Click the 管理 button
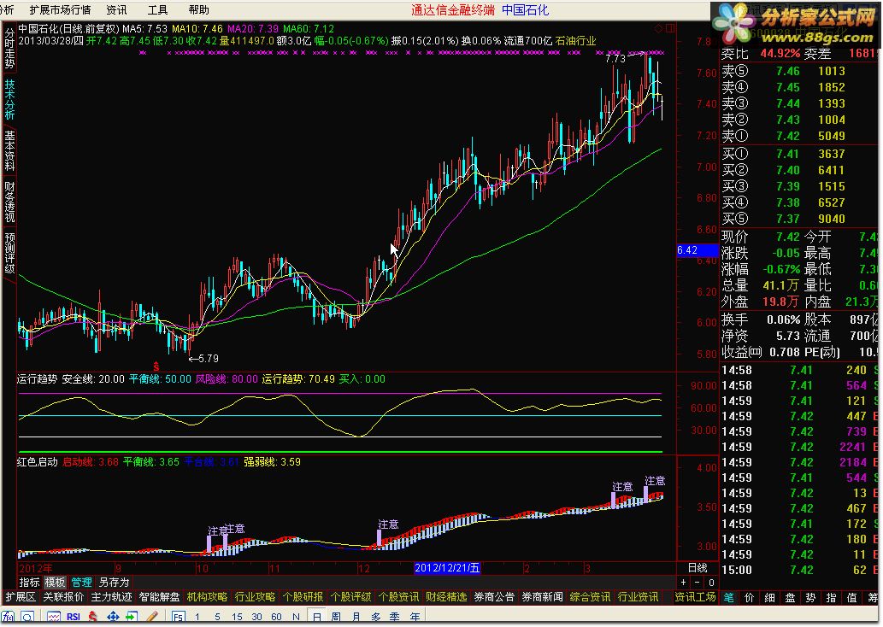This screenshot has width=883, height=627. [81, 582]
